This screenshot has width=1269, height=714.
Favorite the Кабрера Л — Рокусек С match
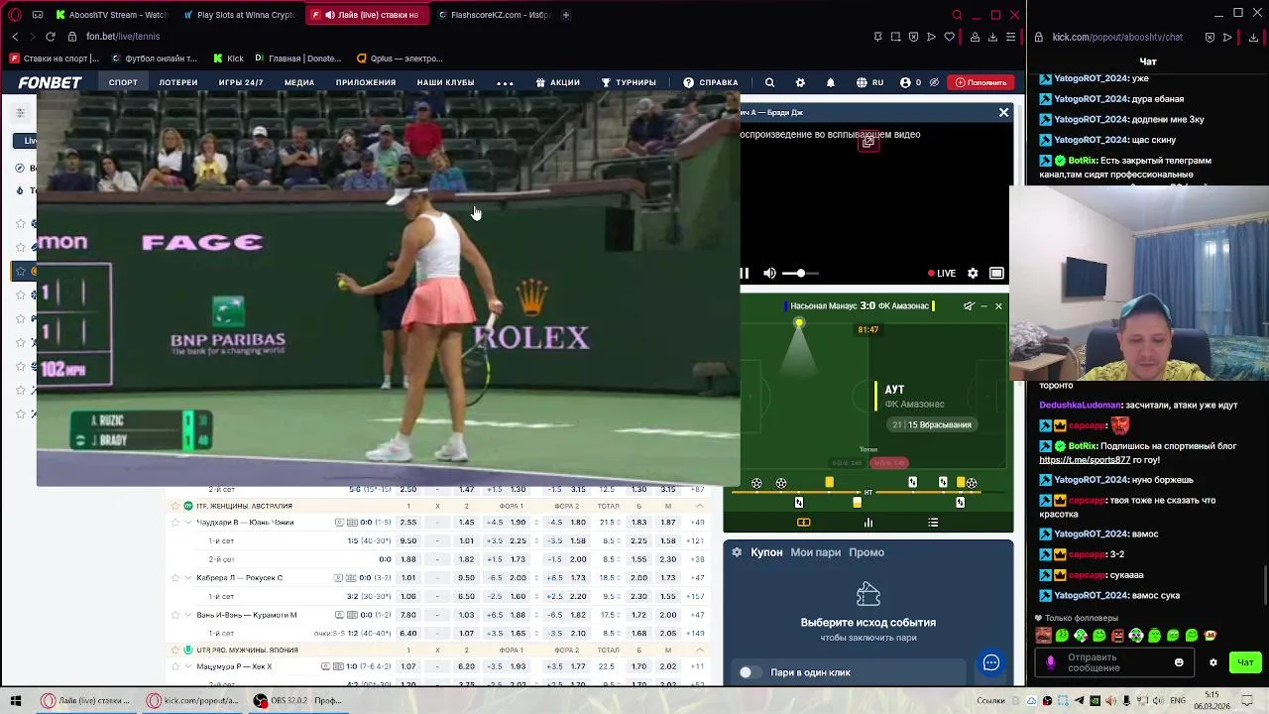click(175, 578)
